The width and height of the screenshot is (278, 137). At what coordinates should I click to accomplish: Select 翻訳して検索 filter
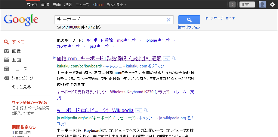pyautogui.click(x=23, y=113)
